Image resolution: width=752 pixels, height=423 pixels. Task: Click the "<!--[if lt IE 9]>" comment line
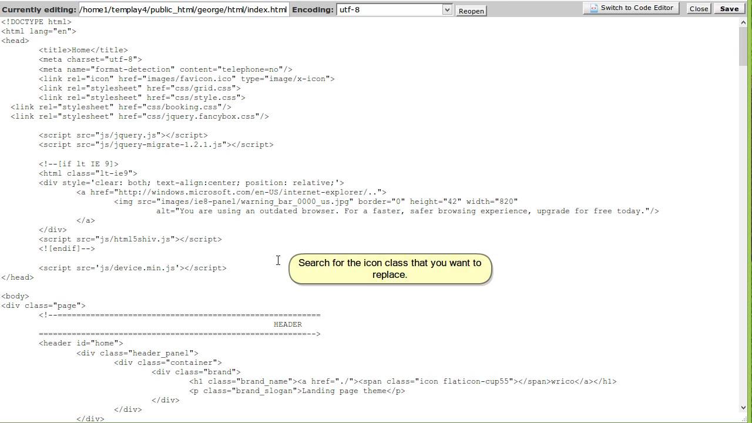[x=79, y=164]
